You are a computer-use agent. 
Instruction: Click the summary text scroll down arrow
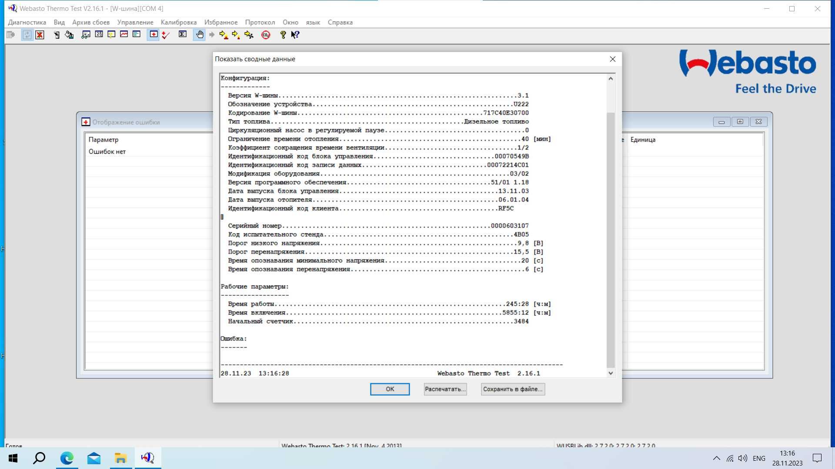tap(611, 373)
